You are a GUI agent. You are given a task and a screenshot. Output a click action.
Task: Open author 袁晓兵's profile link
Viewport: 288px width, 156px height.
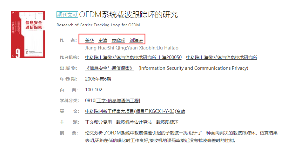point(118,40)
